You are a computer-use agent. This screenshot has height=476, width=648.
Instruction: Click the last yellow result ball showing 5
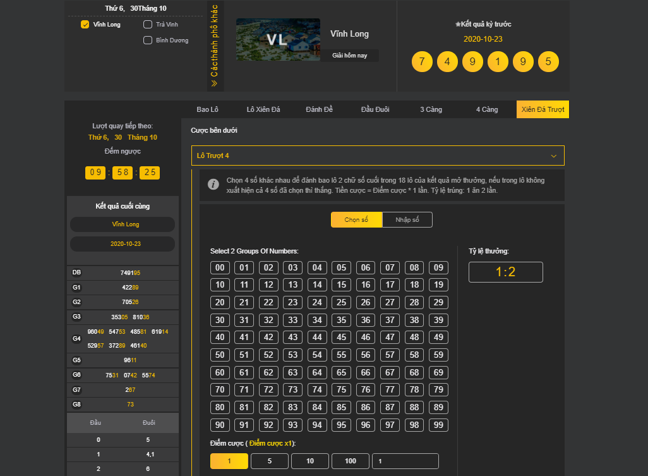[548, 62]
